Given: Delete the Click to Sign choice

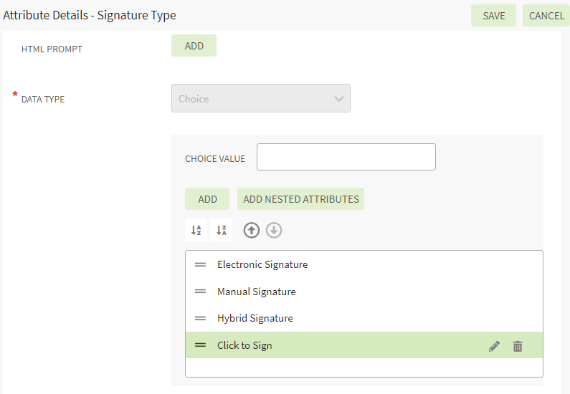Looking at the screenshot, I should pos(518,346).
